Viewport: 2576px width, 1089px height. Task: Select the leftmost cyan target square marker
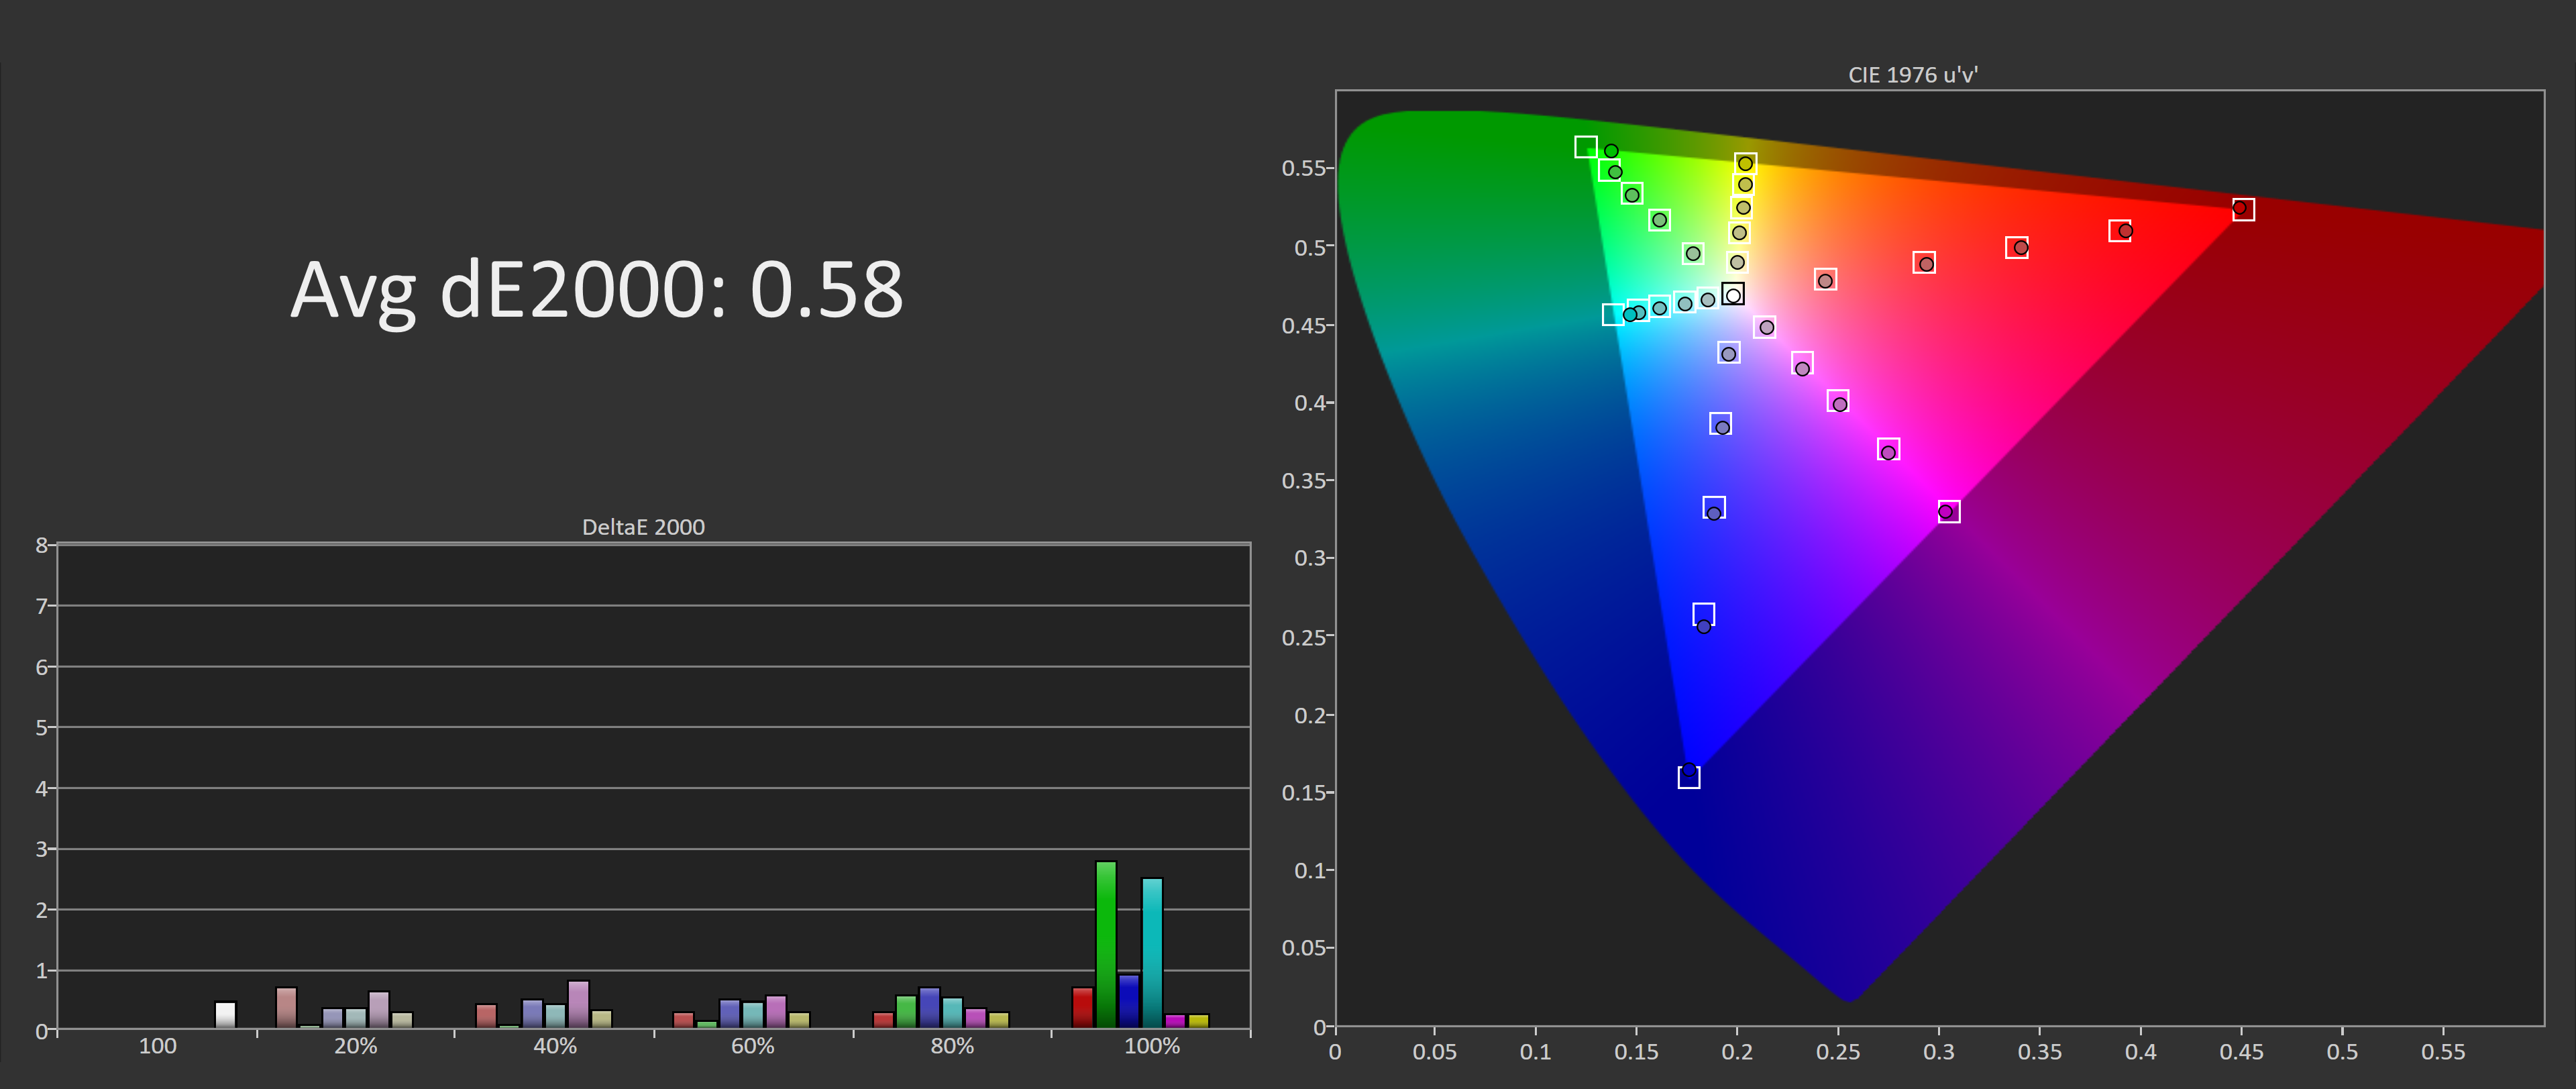(1612, 315)
